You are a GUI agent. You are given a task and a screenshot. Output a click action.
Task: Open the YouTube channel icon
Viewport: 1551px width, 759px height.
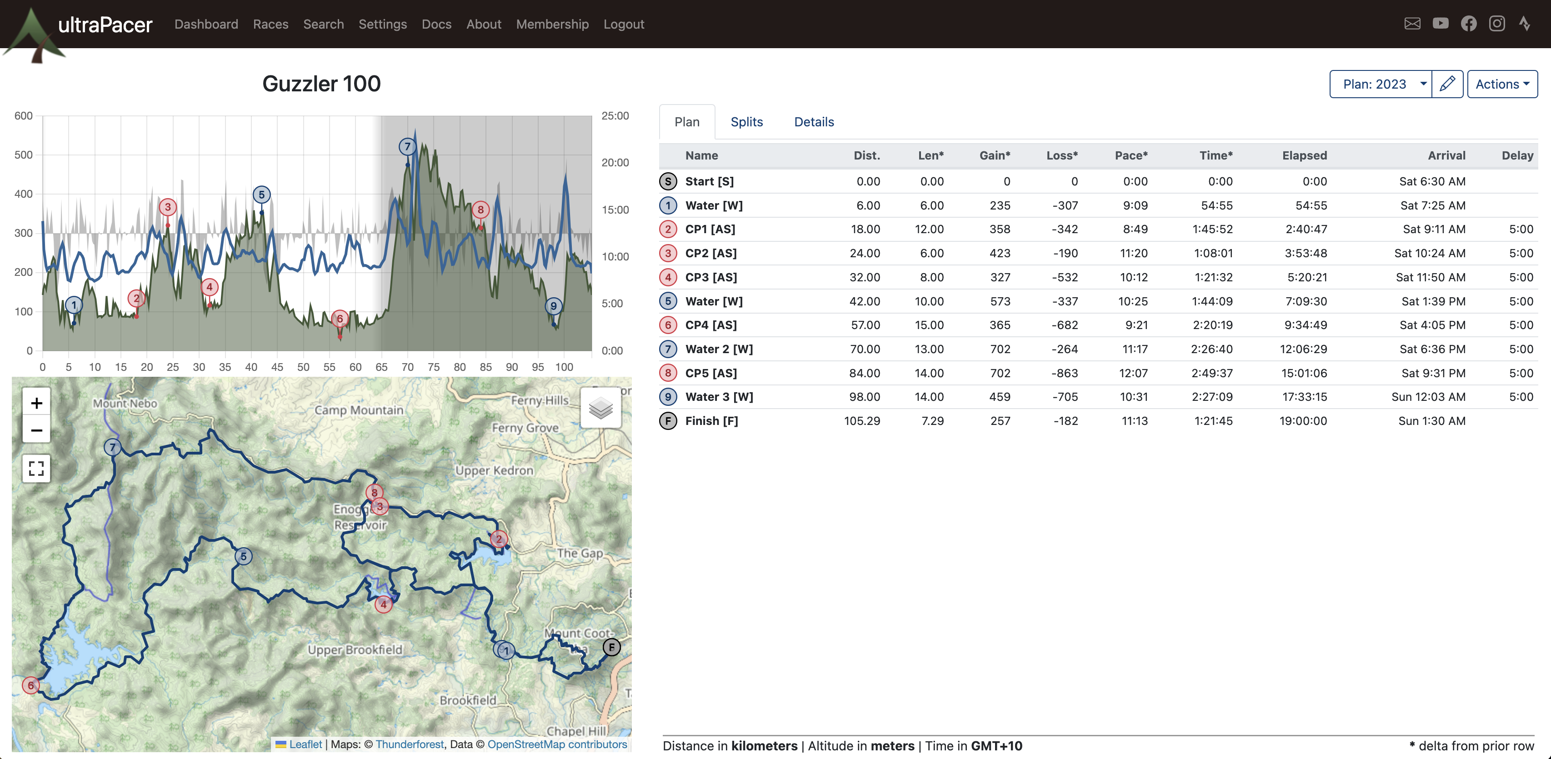tap(1440, 24)
